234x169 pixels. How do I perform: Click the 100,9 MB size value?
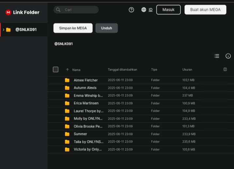pyautogui.click(x=189, y=103)
